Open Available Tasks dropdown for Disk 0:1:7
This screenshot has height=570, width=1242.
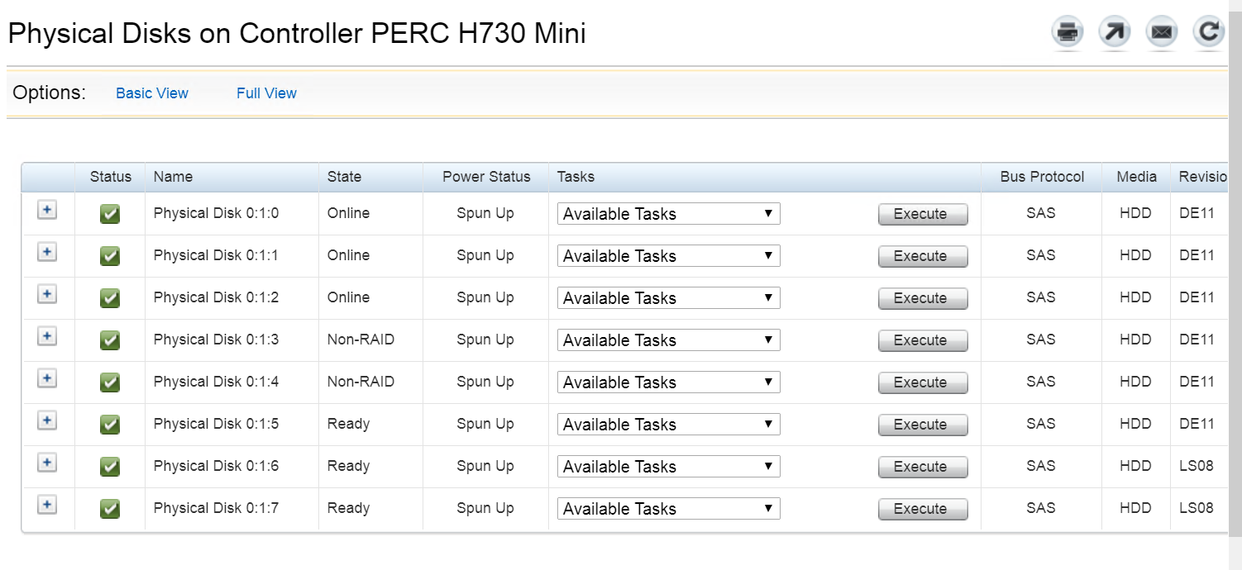point(668,509)
